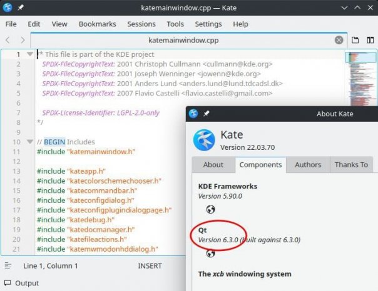378x291 pixels.
Task: Click the "kateapp.h" include line
Action: click(71, 171)
